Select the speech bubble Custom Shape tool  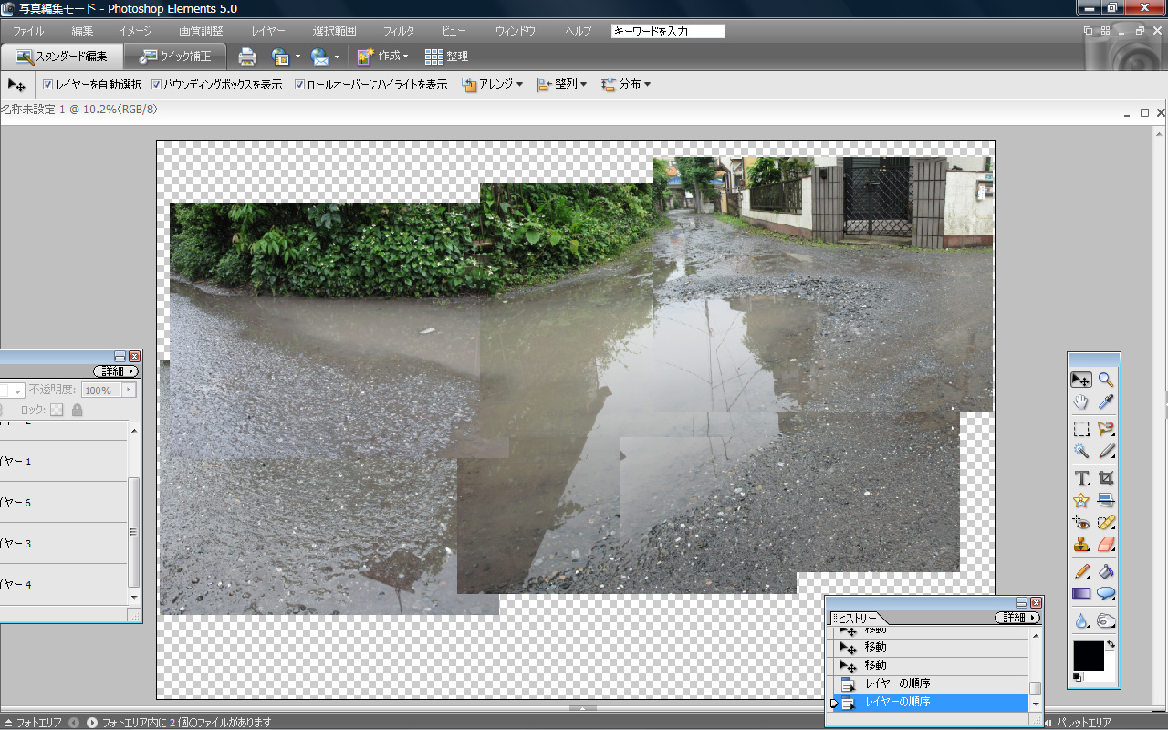click(1106, 594)
